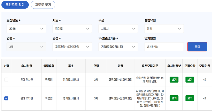Open the 설립유형 dropdown showing 전체
This screenshot has width=213, height=111.
(x=164, y=29)
